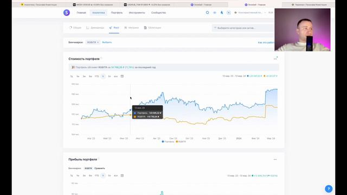Select 3м period for Прибыль портфеля chart

pos(84,175)
